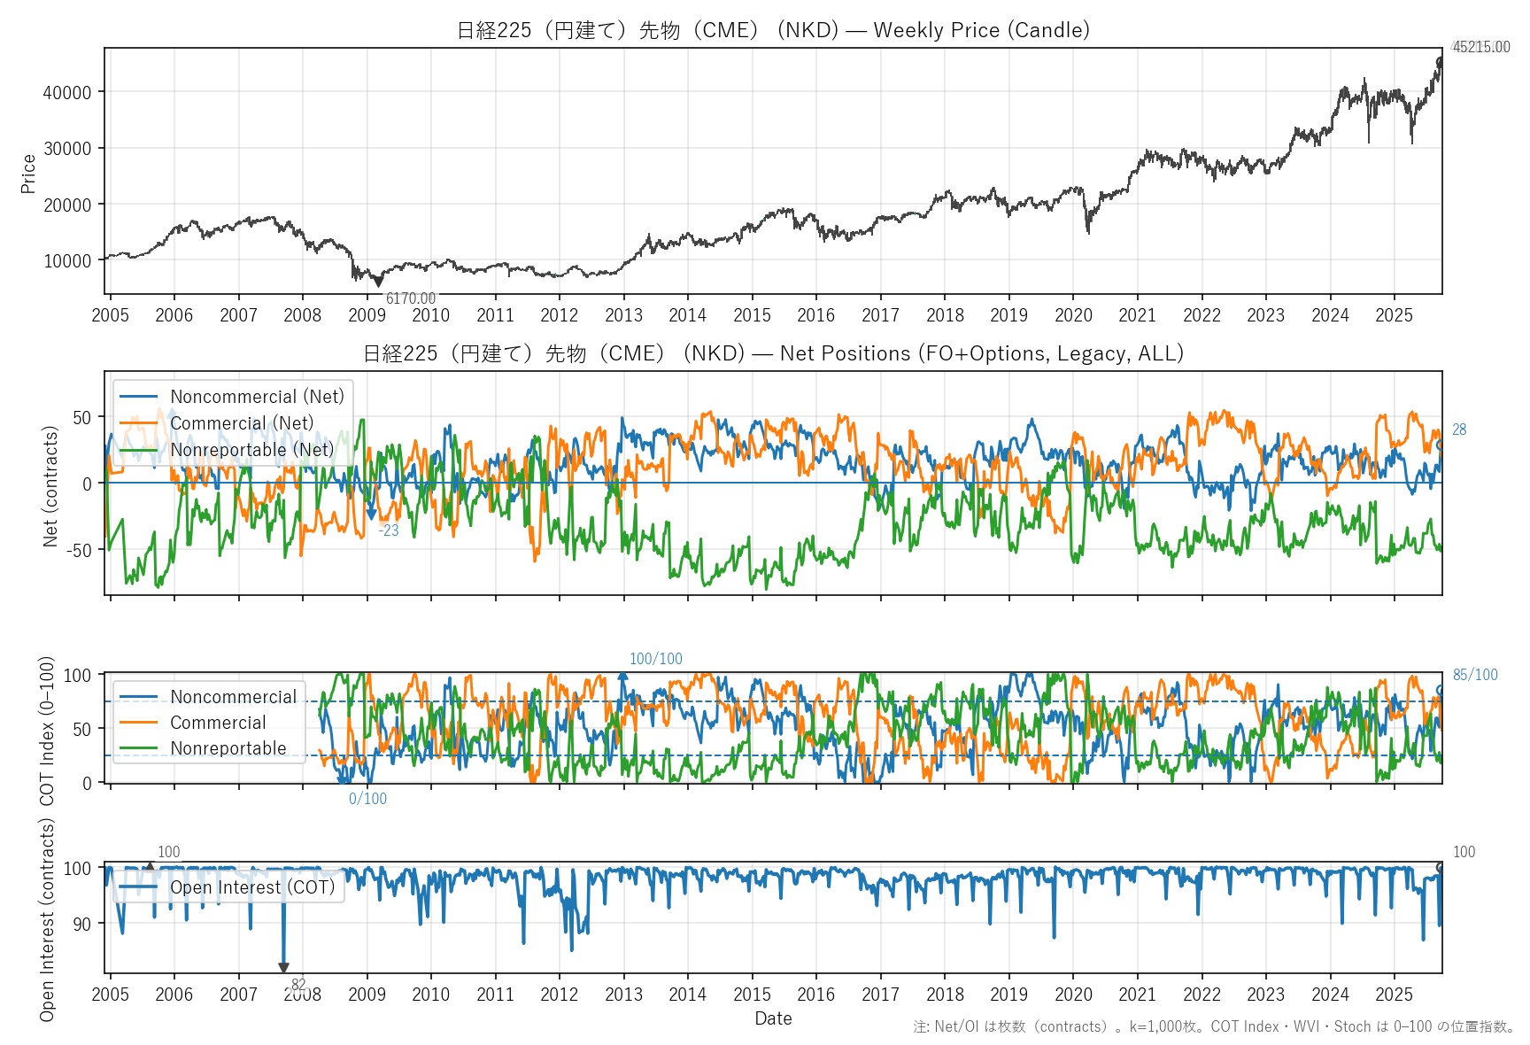The height and width of the screenshot is (1045, 1530).
Task: Click the 28 latest net position label
Action: [x=1459, y=430]
